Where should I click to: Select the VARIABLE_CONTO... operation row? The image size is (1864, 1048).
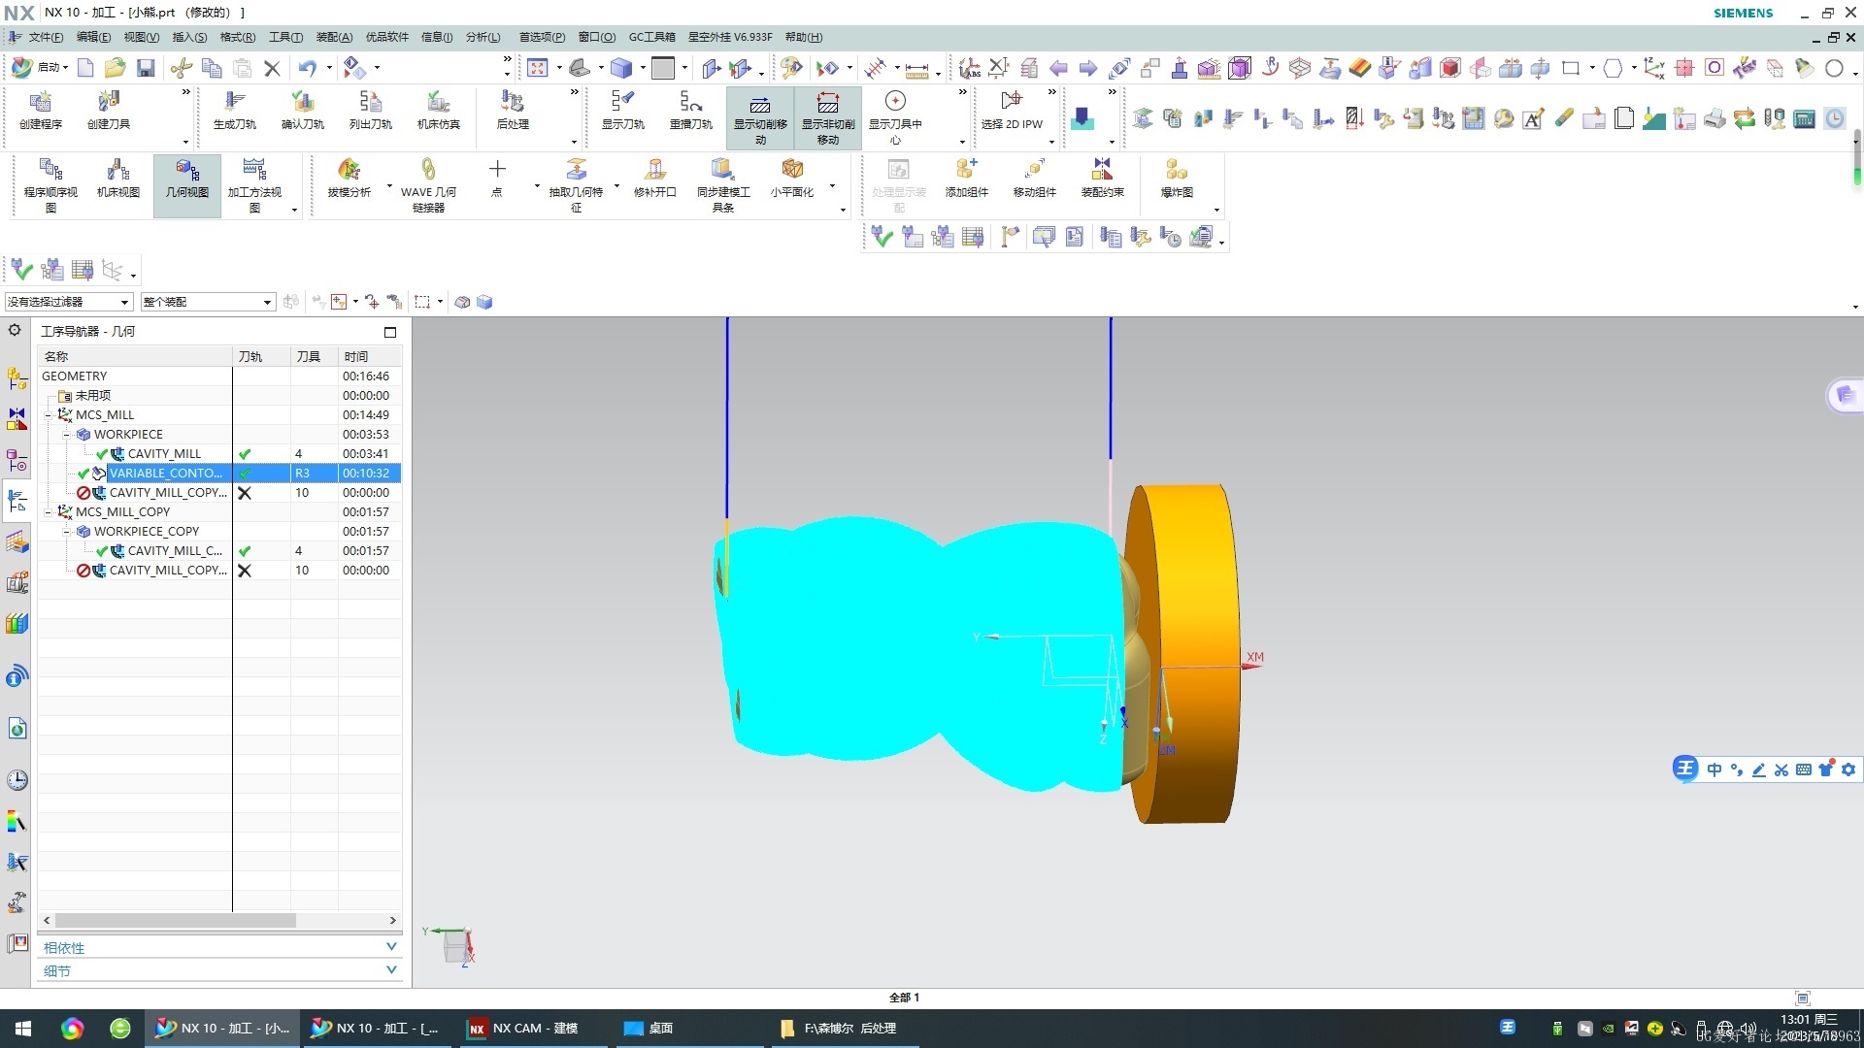[219, 474]
